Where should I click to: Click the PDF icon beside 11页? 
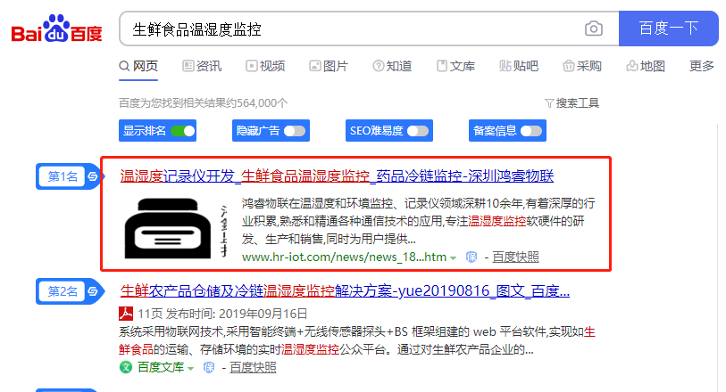126,314
